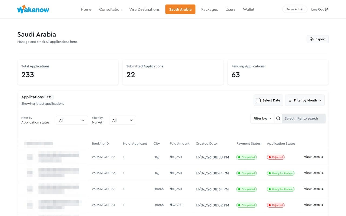Click the magnifying glass search icon

pos(278,118)
